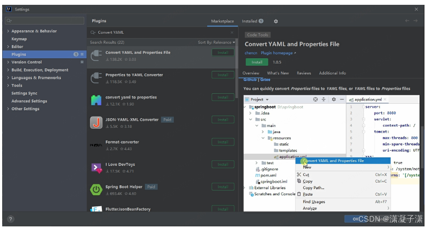Select the convert yaml to properties plugin icon

[x=96, y=100]
